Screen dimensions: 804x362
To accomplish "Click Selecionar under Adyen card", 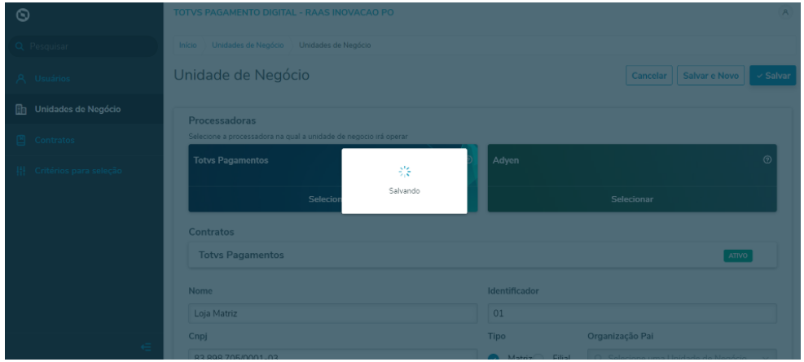I will (x=632, y=199).
